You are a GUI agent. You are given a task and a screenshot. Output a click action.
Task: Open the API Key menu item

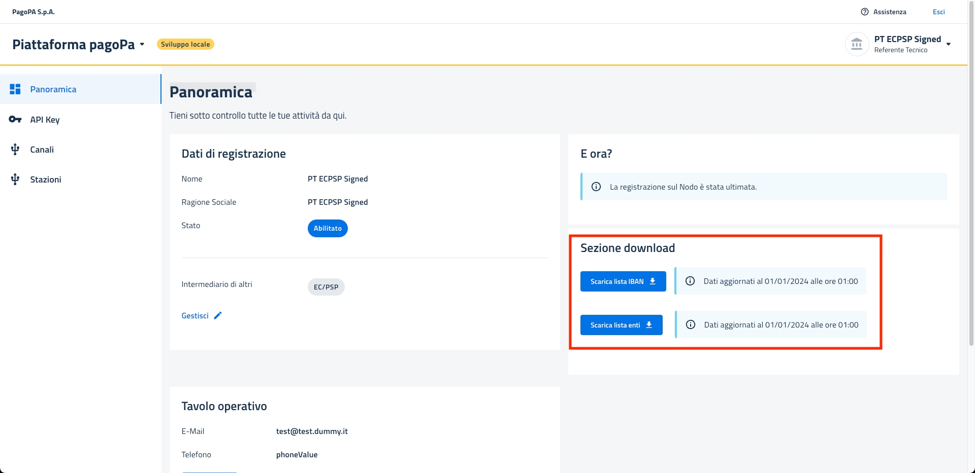click(45, 120)
